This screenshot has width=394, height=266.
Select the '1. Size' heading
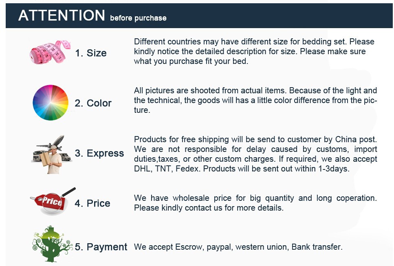tap(91, 53)
